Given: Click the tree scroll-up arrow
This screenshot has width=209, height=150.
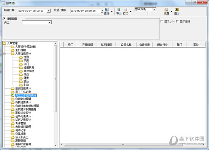Looking at the screenshot, I should (x=55, y=43).
